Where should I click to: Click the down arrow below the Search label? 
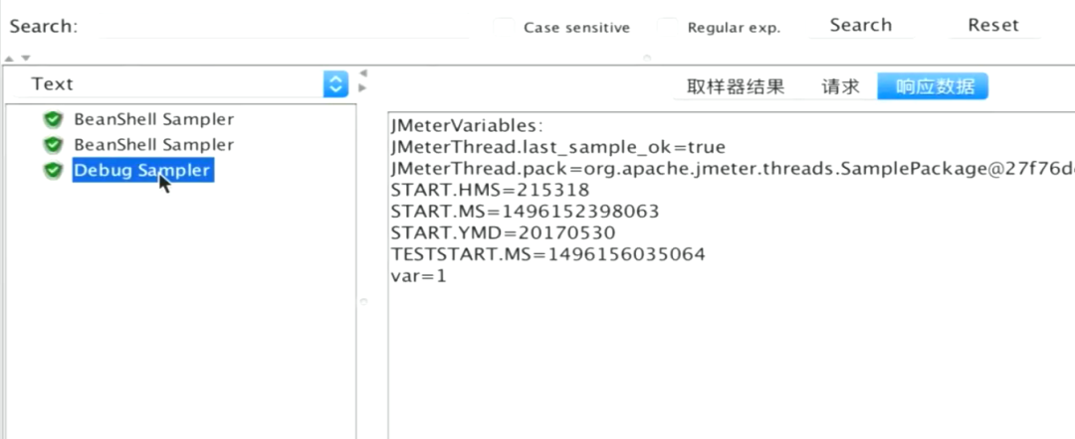pyautogui.click(x=26, y=58)
